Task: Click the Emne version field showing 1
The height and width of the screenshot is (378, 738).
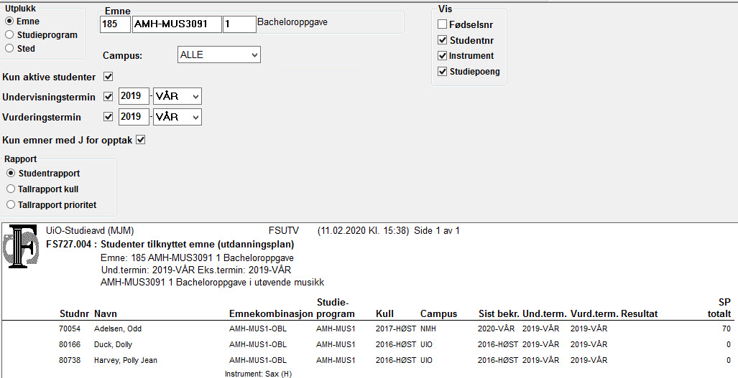Action: pos(239,24)
